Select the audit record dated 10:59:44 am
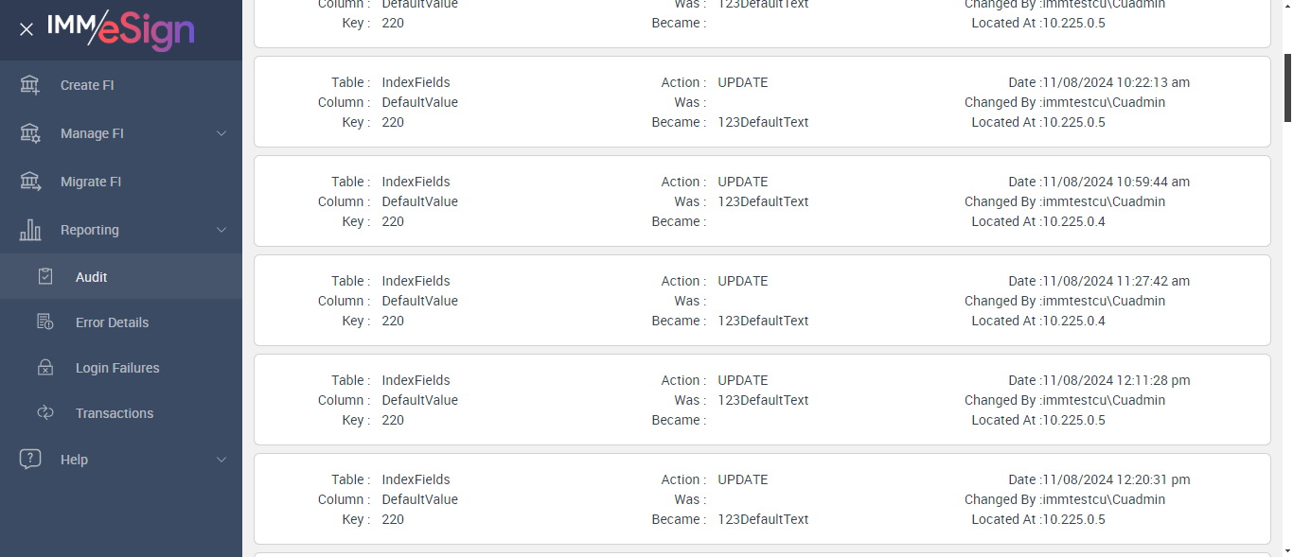1293x557 pixels. 762,201
